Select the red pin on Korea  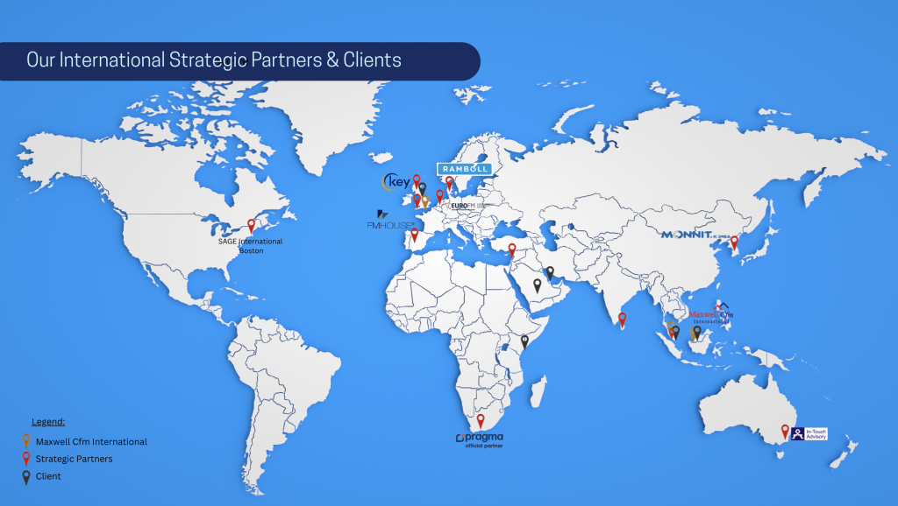(735, 242)
